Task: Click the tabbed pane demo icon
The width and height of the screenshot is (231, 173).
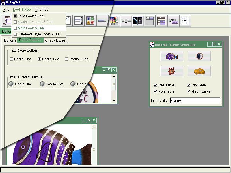Action: pos(150,21)
